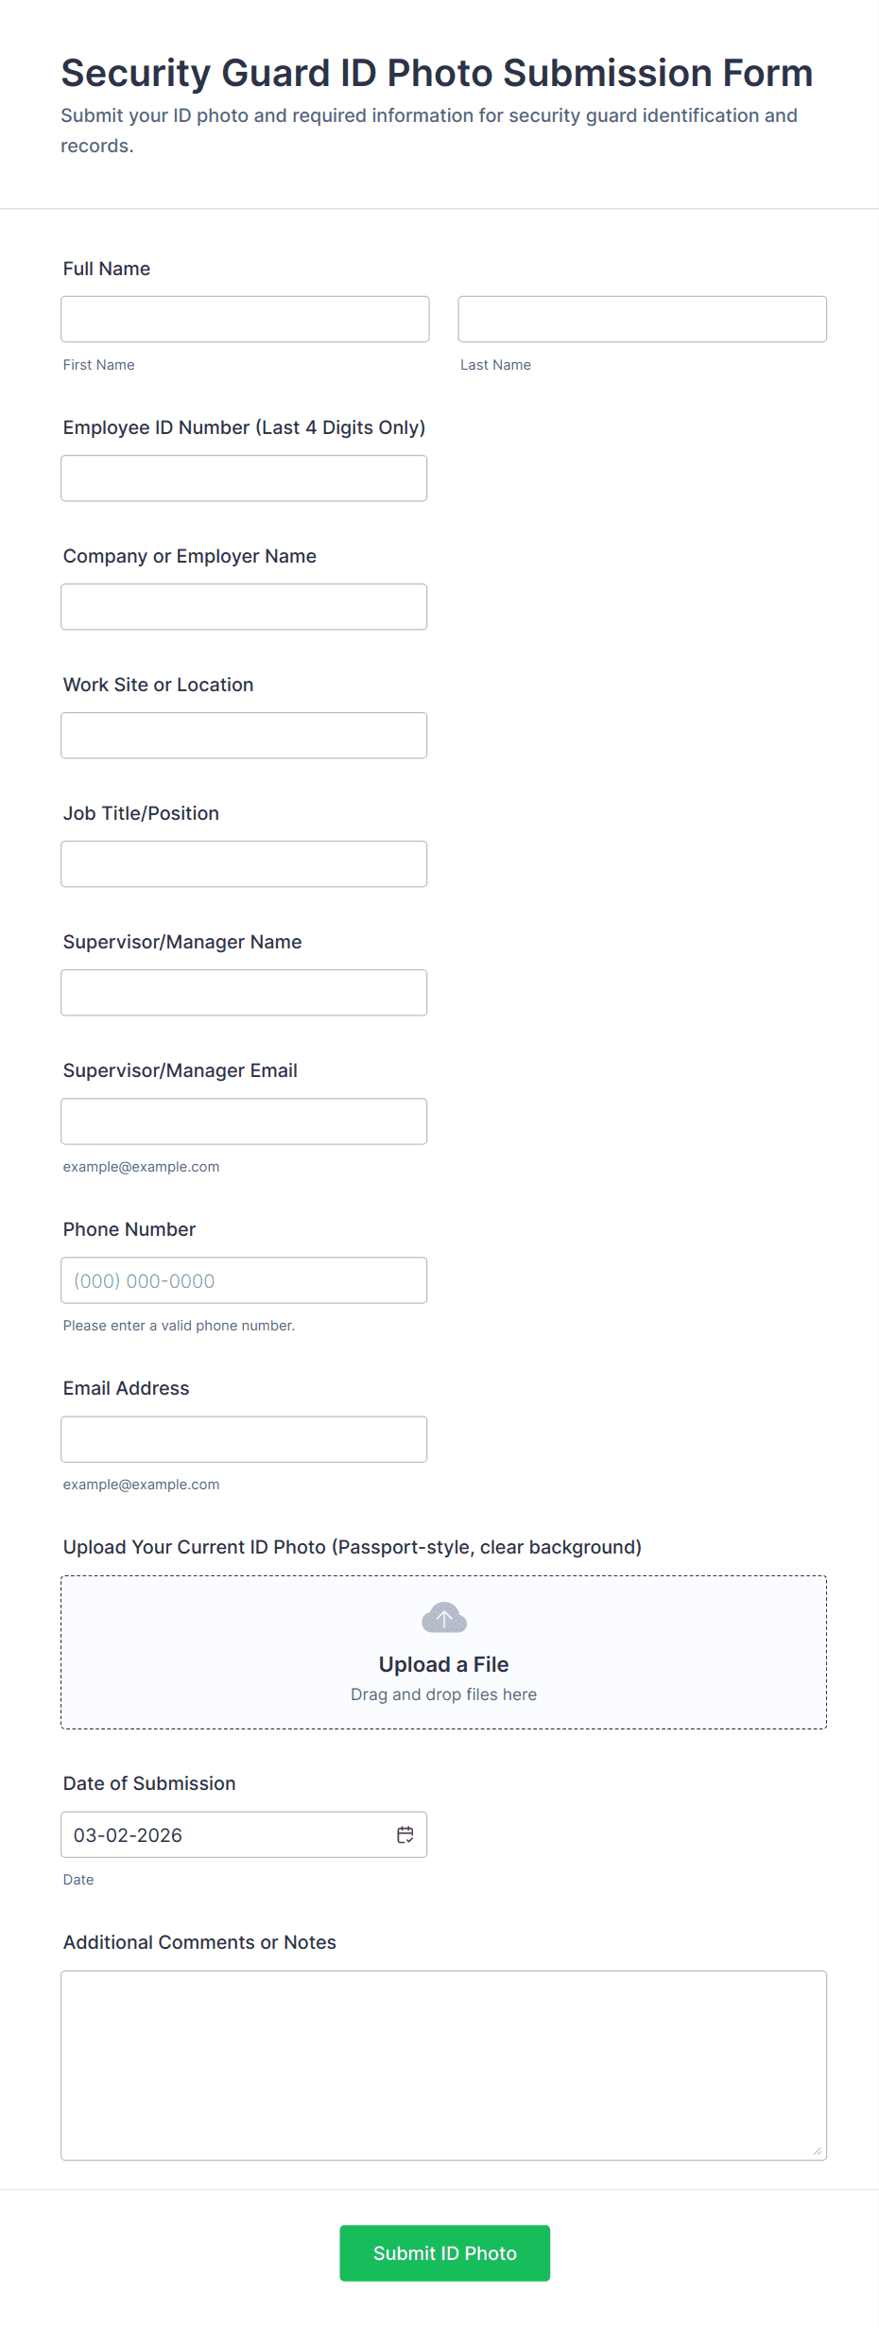Click the Additional Comments textarea
The height and width of the screenshot is (2328, 879).
[x=443, y=2065]
